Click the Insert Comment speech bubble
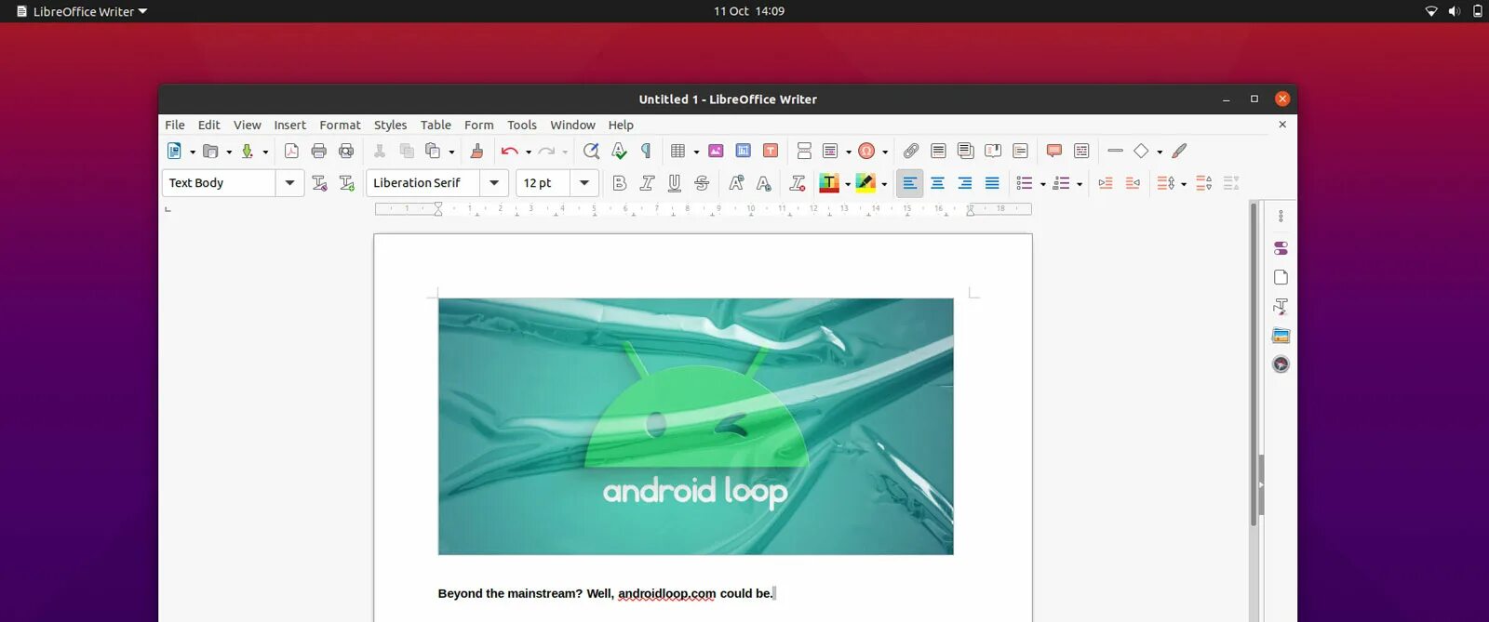Screen dimensions: 1489x622 click(1054, 151)
